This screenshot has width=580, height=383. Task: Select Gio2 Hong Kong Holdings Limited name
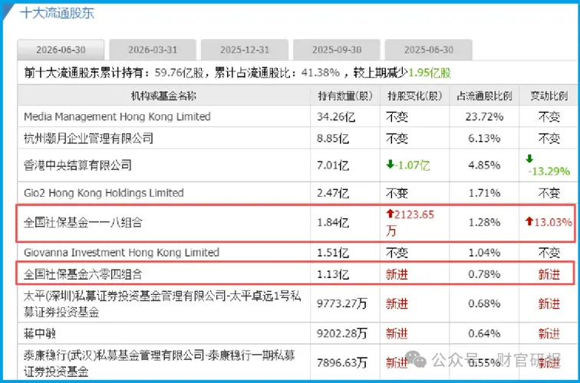(x=104, y=193)
